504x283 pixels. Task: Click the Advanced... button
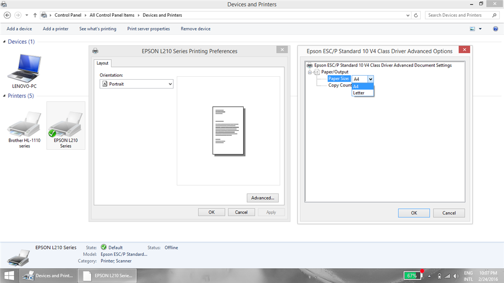click(263, 198)
